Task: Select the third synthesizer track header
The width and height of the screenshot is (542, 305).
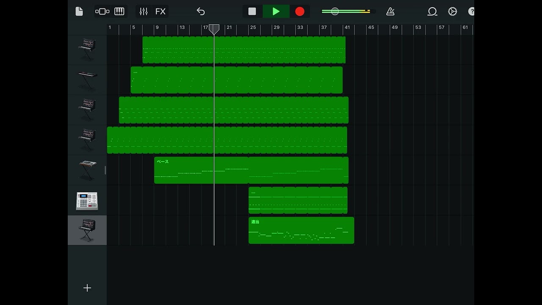Action: pos(87,110)
